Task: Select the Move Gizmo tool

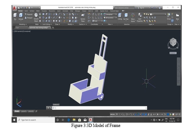Action: [x=133, y=17]
